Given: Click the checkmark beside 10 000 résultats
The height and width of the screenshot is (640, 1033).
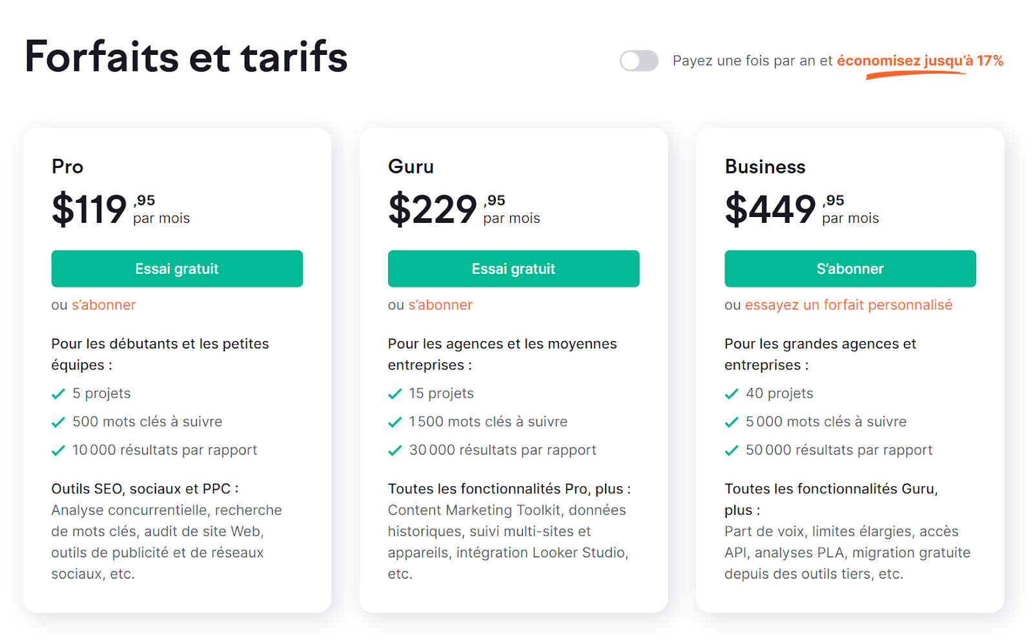Looking at the screenshot, I should 58,451.
